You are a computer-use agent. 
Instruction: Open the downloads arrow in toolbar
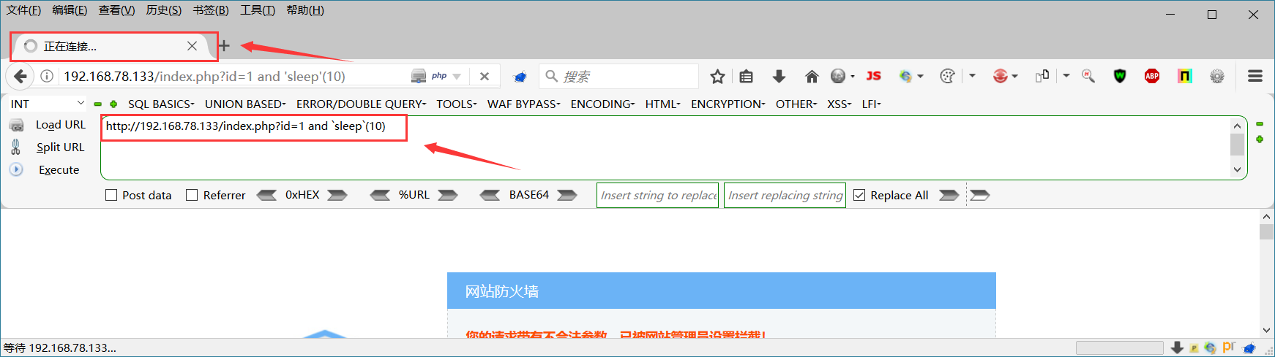779,77
